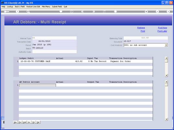Open the Lookup menu
This screenshot has width=174, height=130.
(10, 7)
